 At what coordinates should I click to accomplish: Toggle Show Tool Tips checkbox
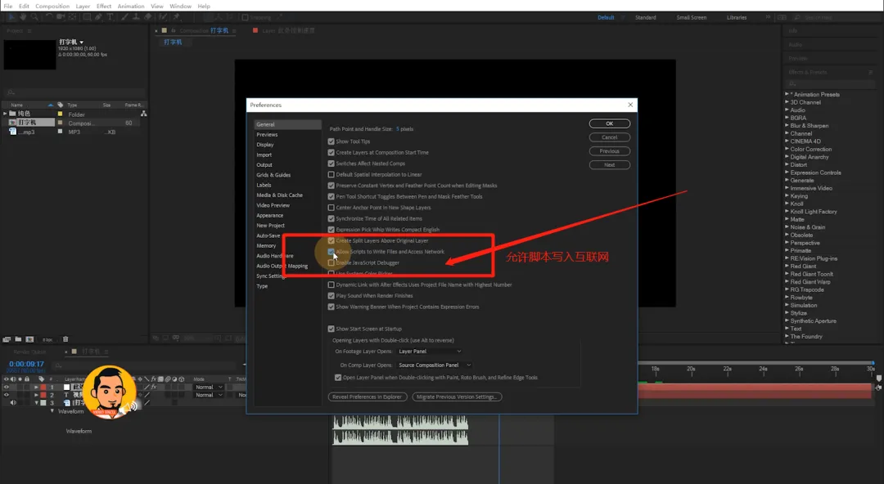331,141
